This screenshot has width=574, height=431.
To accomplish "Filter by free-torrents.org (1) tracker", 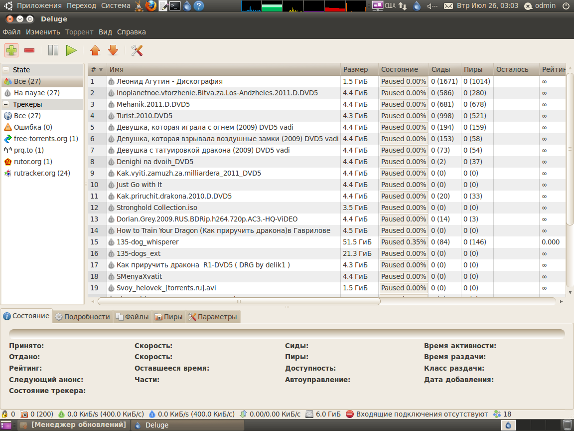I will pos(42,139).
